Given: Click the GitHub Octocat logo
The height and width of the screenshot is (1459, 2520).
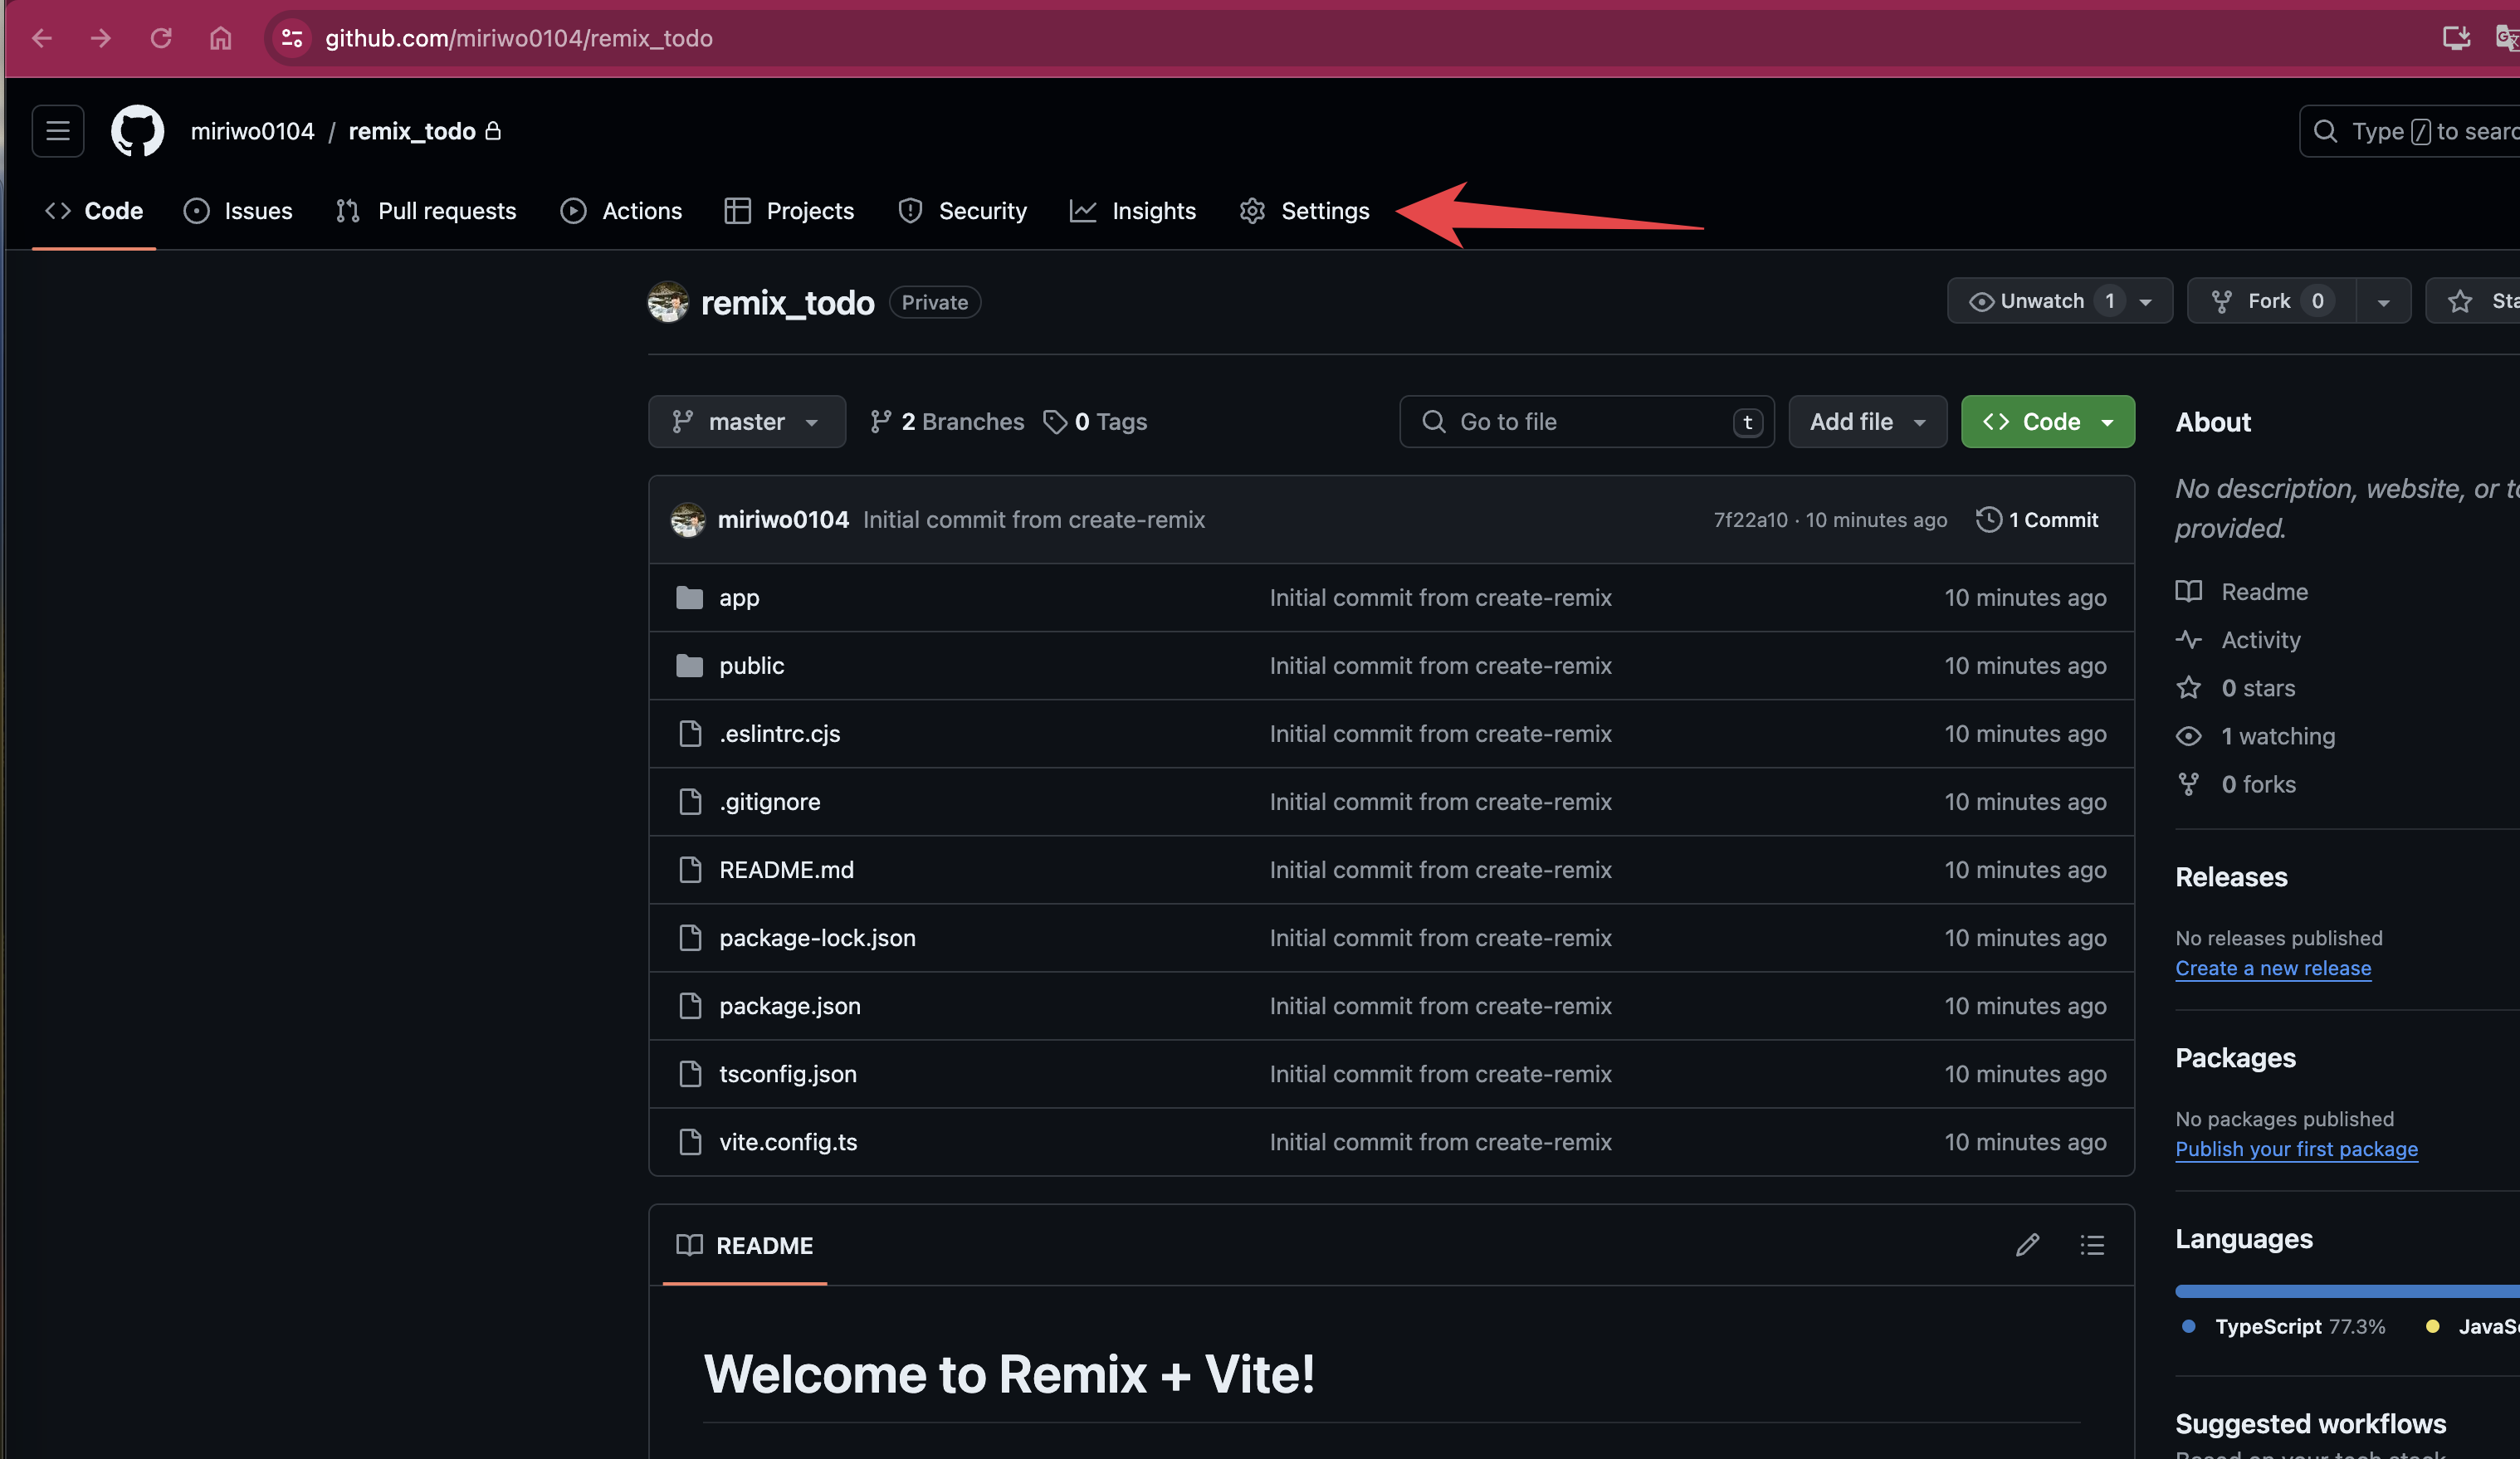Looking at the screenshot, I should [137, 131].
